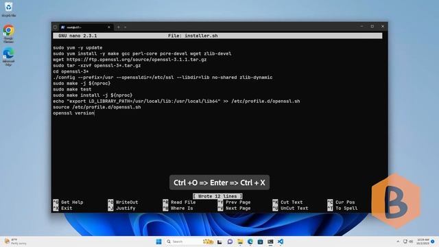Image resolution: width=439 pixels, height=247 pixels.
Task: Click the 'sudo make test' line
Action: (x=72, y=89)
